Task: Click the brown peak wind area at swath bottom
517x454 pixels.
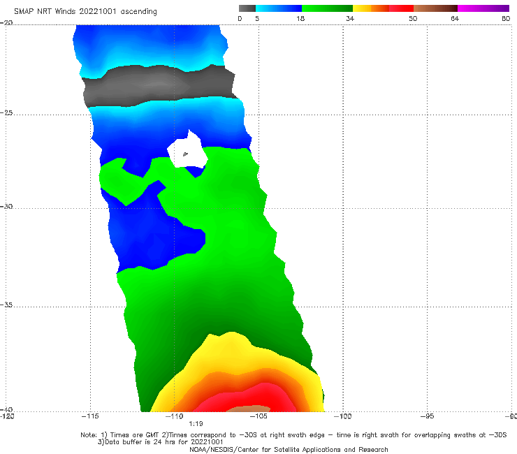Action: click(x=248, y=409)
